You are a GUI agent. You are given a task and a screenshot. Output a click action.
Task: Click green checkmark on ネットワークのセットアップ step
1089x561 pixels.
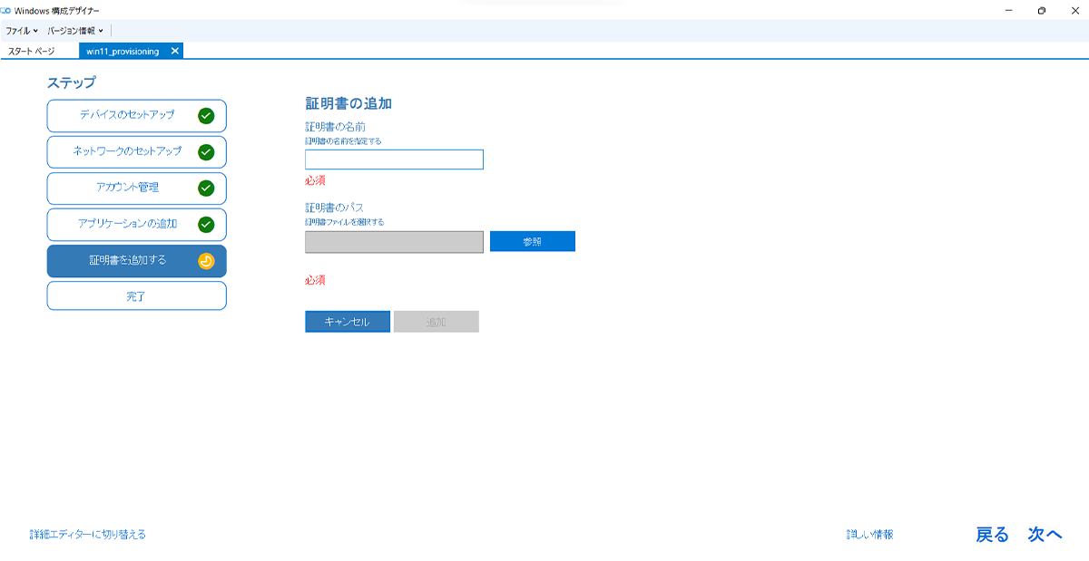(x=208, y=151)
